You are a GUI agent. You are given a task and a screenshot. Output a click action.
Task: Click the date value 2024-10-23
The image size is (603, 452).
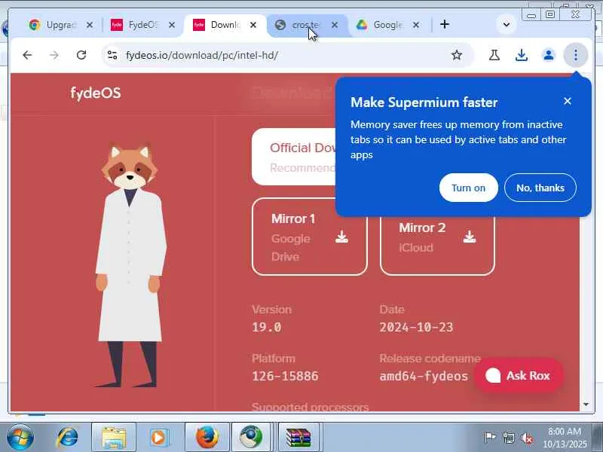[x=416, y=328]
